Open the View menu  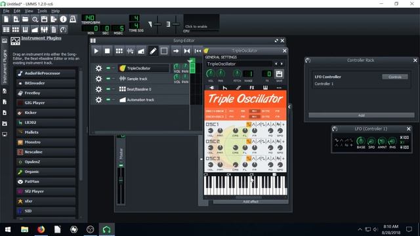29,11
